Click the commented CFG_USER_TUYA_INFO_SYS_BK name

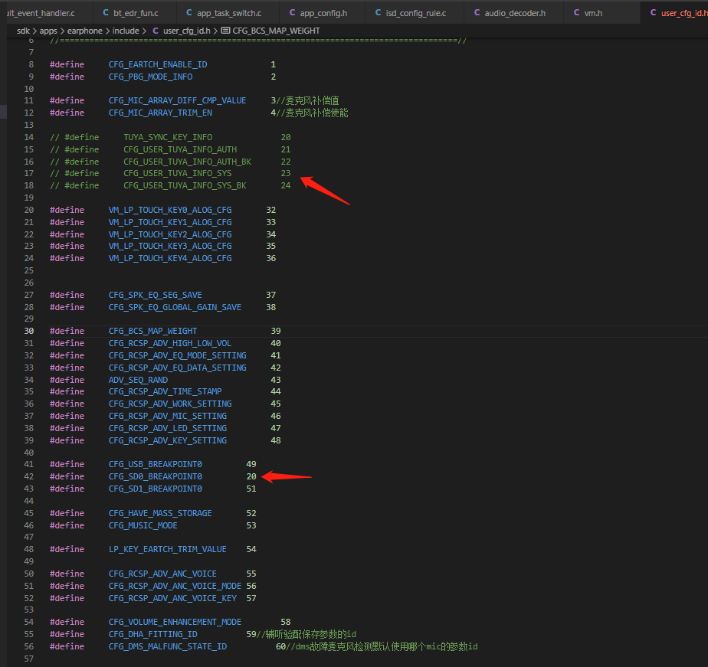[x=185, y=185]
